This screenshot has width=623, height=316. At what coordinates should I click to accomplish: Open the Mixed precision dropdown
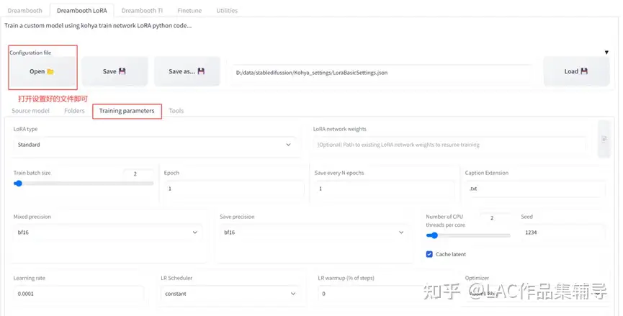tap(107, 233)
